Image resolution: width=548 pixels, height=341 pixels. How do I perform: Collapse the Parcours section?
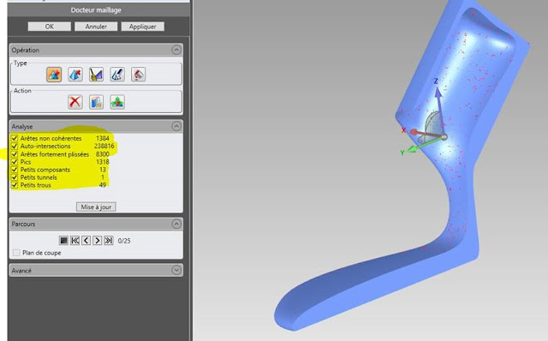coord(176,224)
